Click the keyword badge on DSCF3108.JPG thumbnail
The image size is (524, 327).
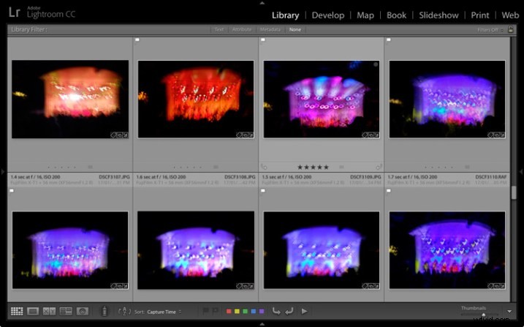239,135
